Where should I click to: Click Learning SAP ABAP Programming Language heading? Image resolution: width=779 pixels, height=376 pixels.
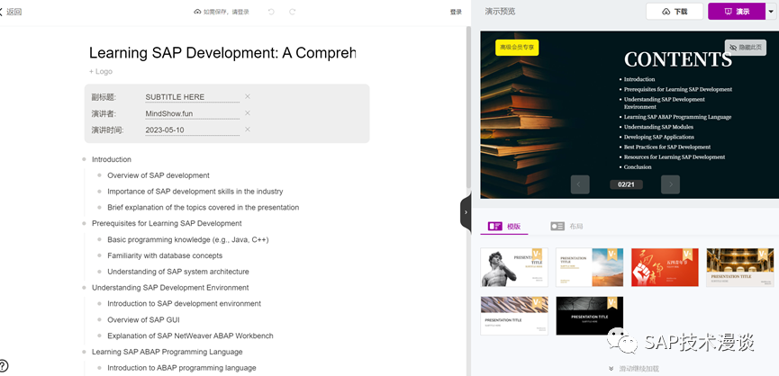(x=167, y=352)
